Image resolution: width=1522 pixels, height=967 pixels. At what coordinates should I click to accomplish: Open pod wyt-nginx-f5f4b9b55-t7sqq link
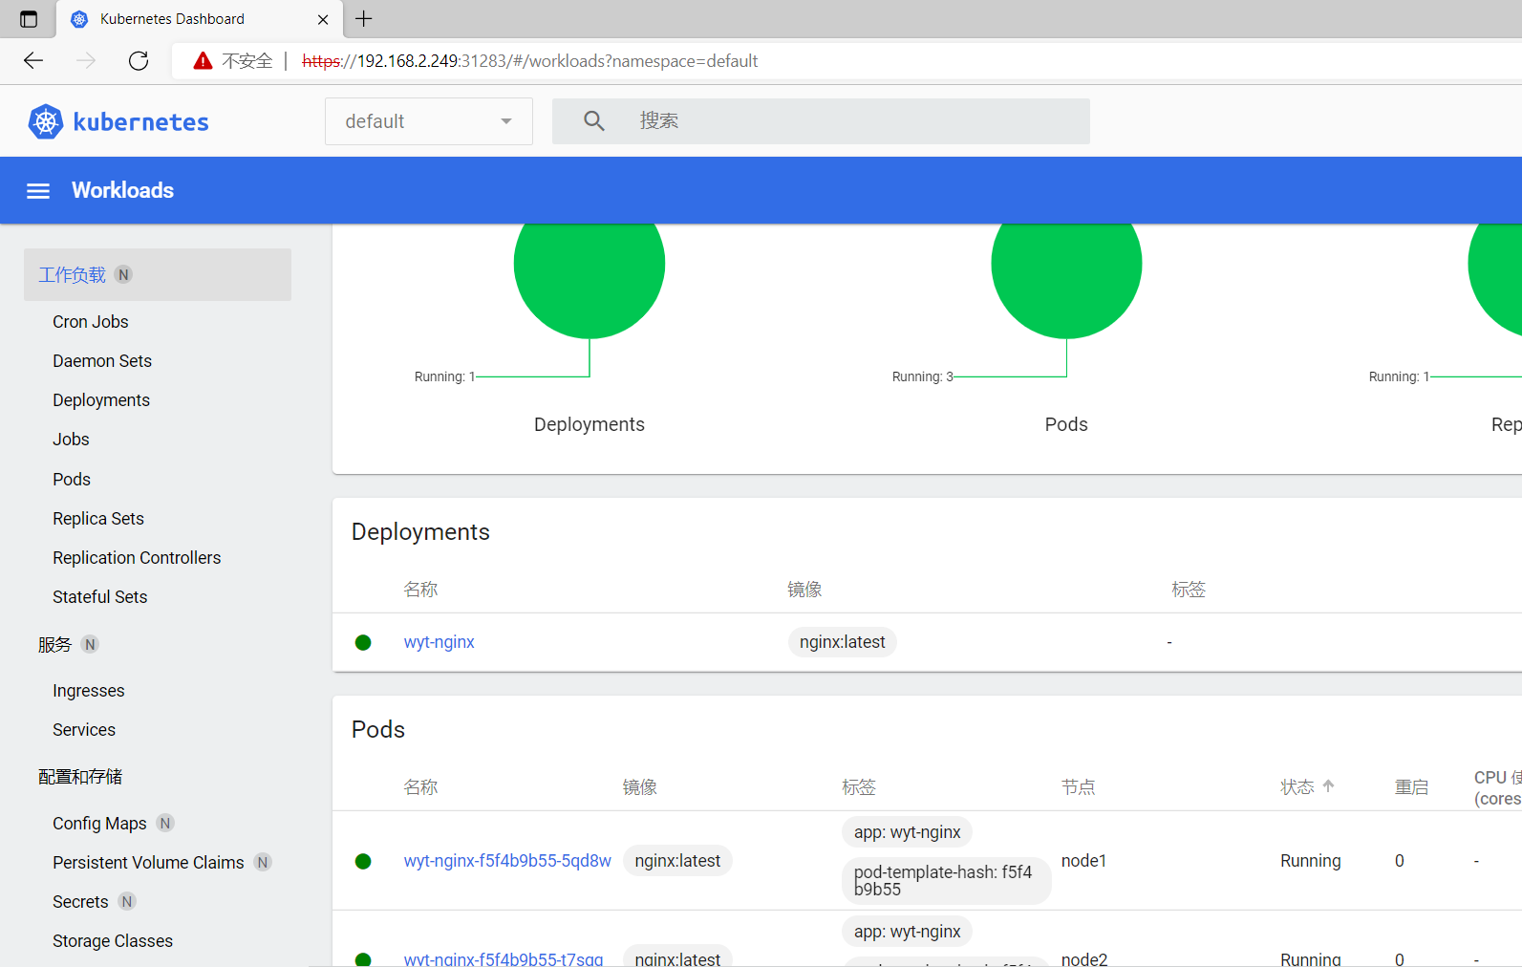504,958
